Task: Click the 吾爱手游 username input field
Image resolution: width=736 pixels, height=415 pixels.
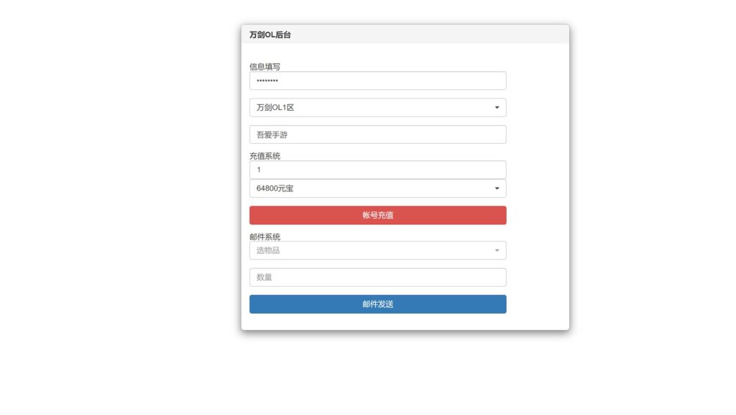Action: coord(377,134)
